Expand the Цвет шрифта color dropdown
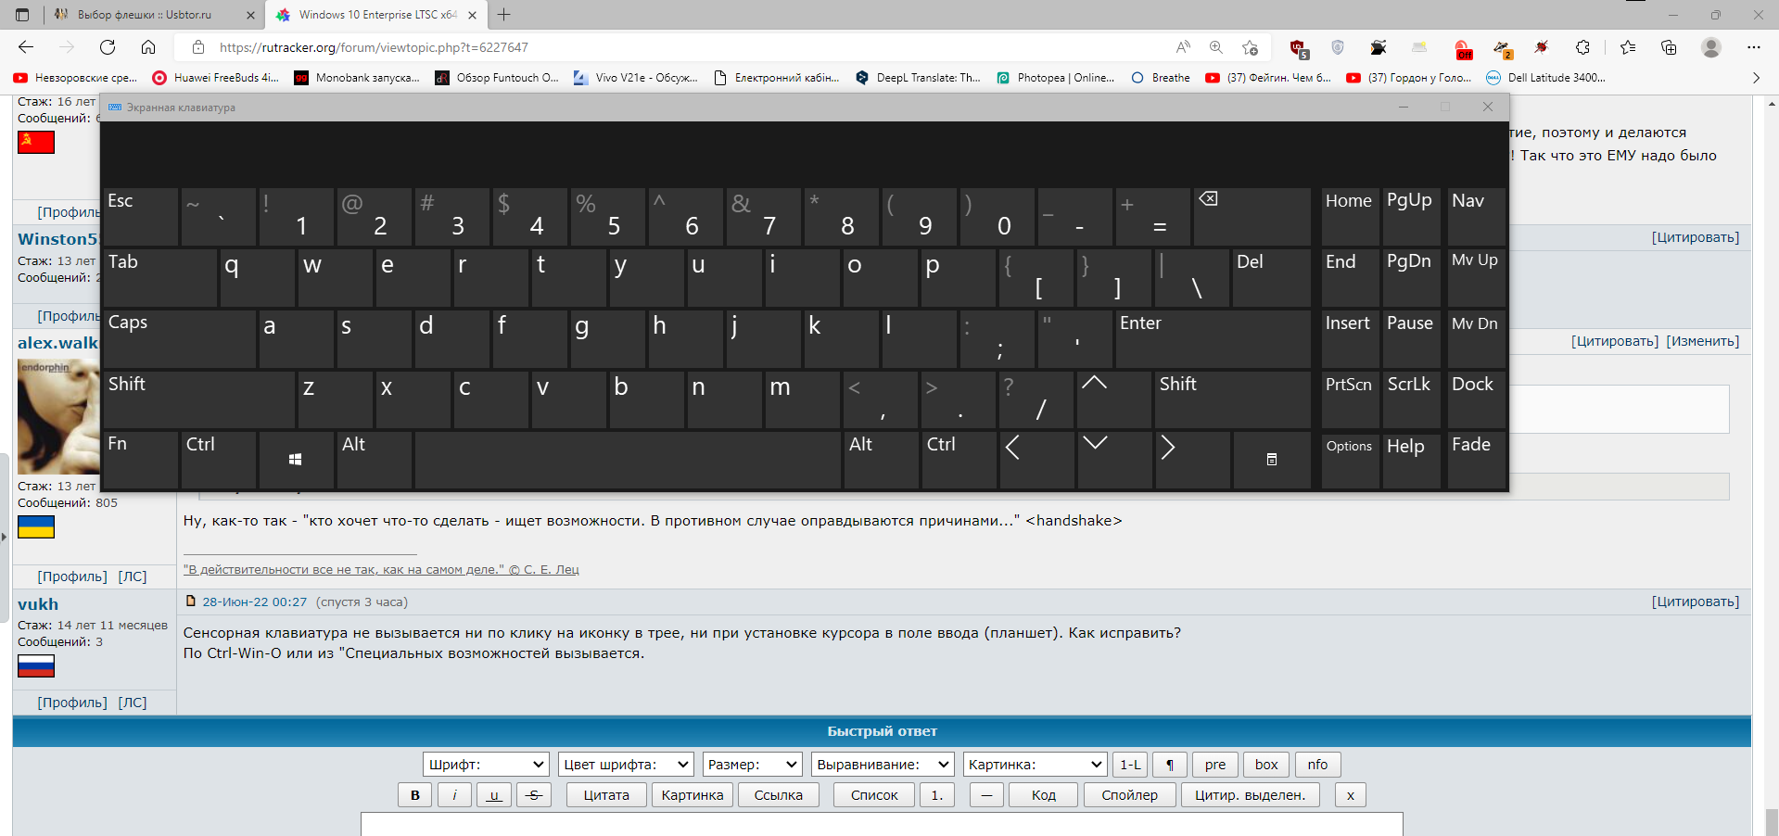 [626, 765]
